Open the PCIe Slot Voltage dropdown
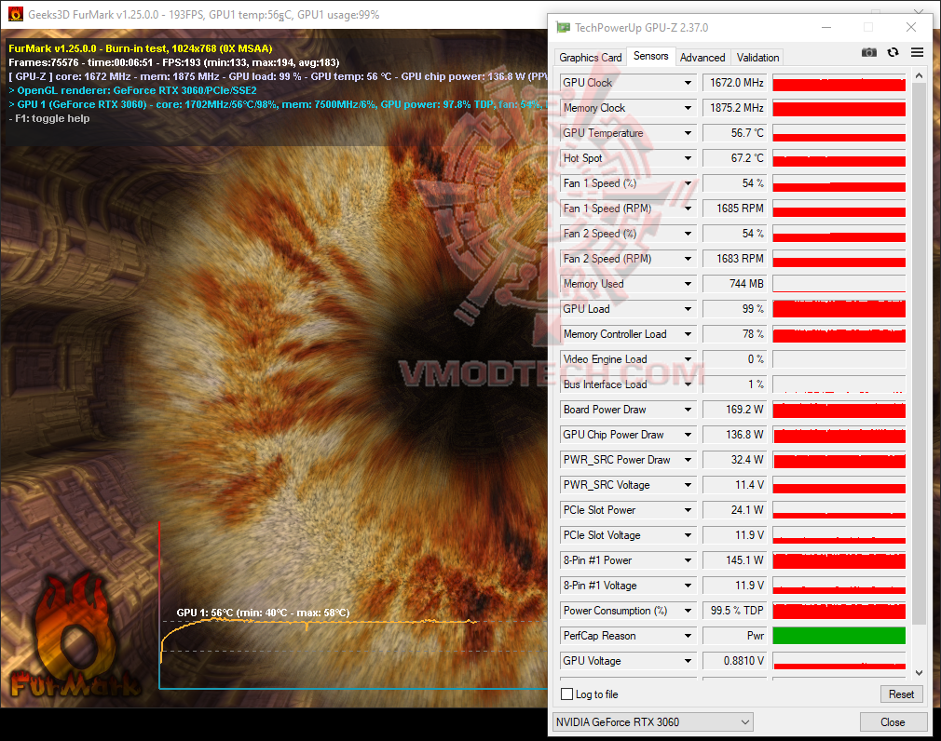The height and width of the screenshot is (741, 941). tap(688, 536)
